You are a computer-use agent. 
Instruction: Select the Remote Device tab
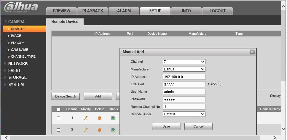tap(65, 22)
